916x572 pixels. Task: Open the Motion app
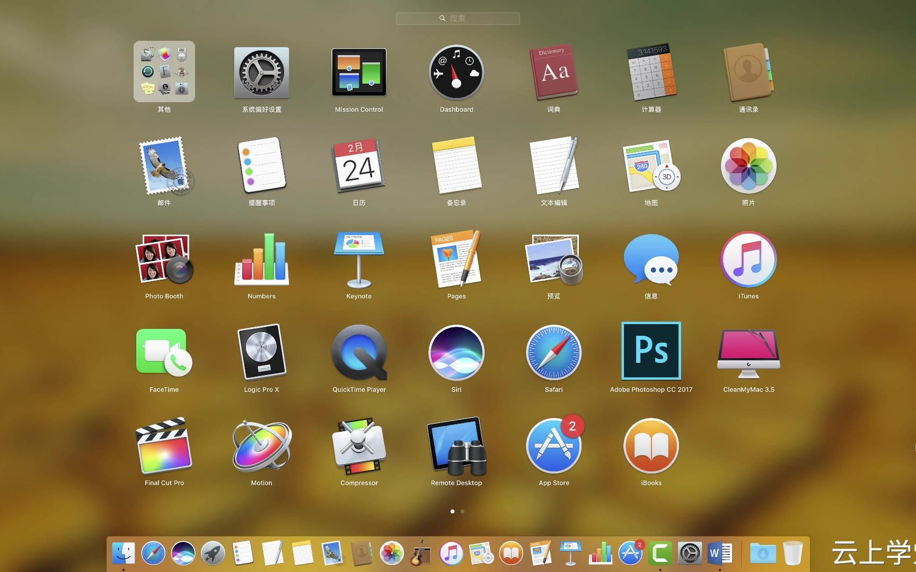262,446
